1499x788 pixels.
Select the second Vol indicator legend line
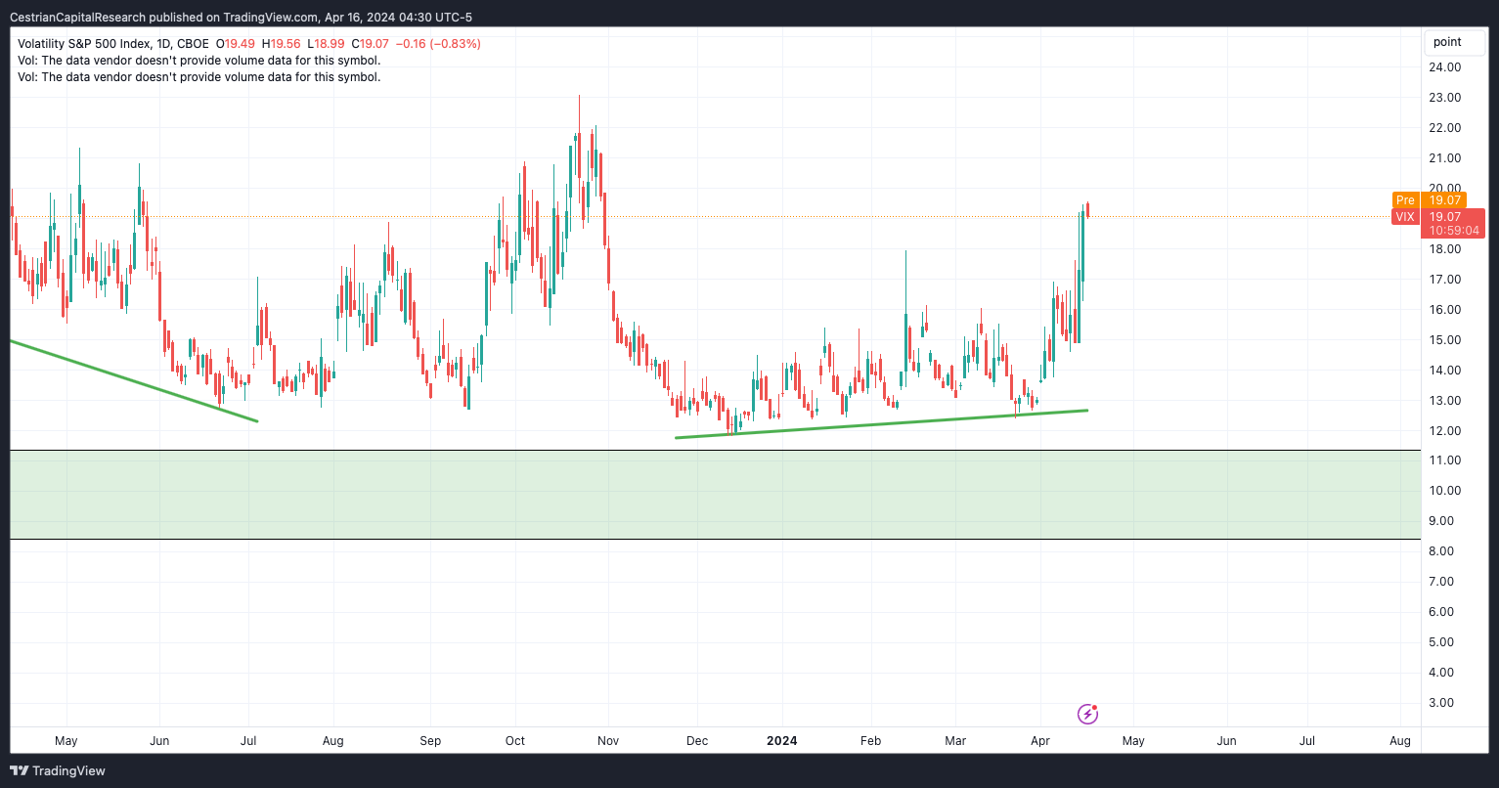[198, 77]
